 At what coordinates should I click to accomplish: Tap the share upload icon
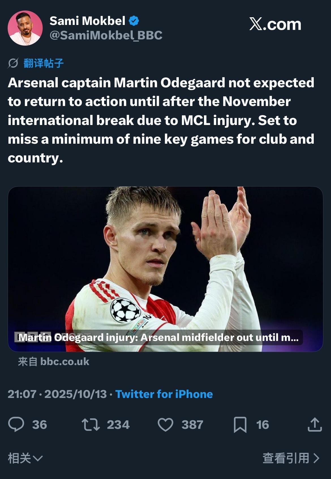click(315, 425)
